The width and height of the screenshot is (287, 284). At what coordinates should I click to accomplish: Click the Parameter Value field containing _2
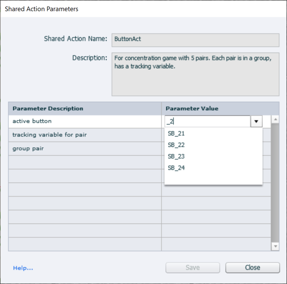tap(207, 122)
